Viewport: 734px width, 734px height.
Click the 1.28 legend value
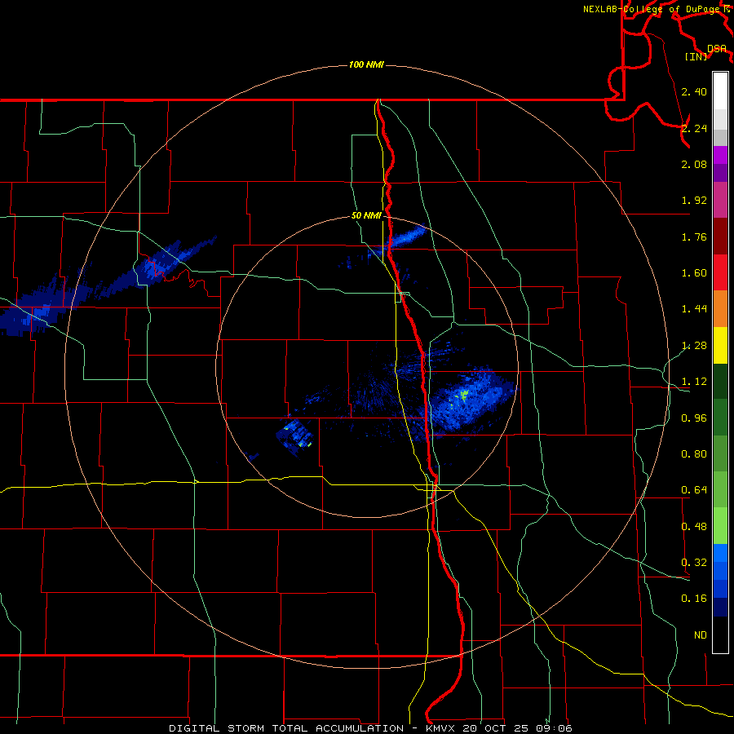(694, 346)
